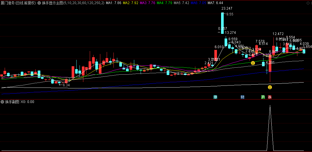
Task: Click the 13.274 turnover label
Action: pyautogui.click(x=230, y=33)
